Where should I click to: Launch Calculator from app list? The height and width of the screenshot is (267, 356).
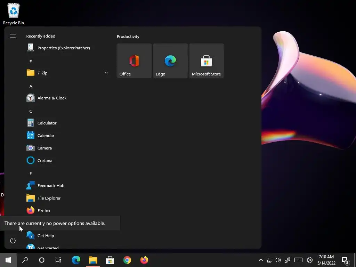coord(67,123)
